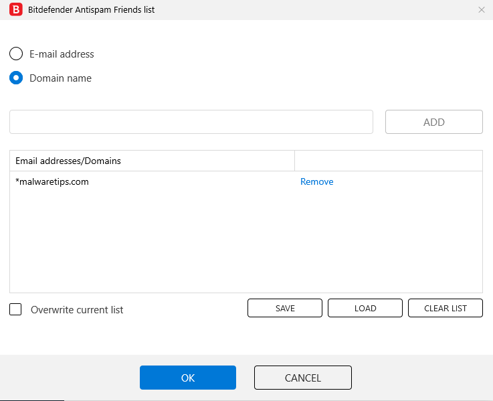The width and height of the screenshot is (493, 401).
Task: Remove the malwaretips.com entry via Remove link
Action: coord(316,181)
